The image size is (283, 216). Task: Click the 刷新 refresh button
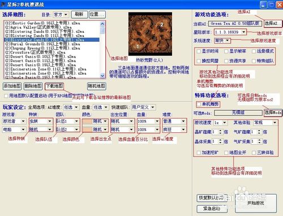point(79,15)
